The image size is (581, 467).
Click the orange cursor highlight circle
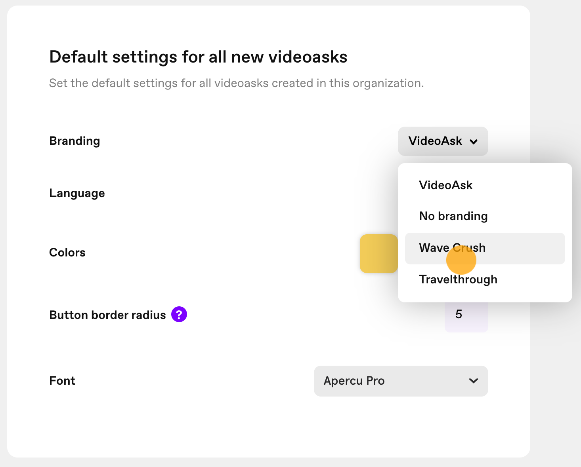(461, 260)
